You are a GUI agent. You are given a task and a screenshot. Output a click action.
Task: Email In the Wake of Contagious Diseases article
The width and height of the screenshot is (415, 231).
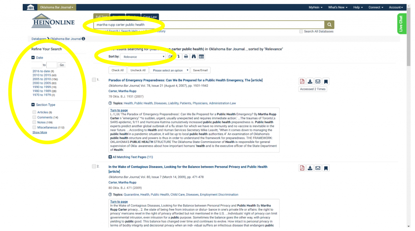point(318,168)
